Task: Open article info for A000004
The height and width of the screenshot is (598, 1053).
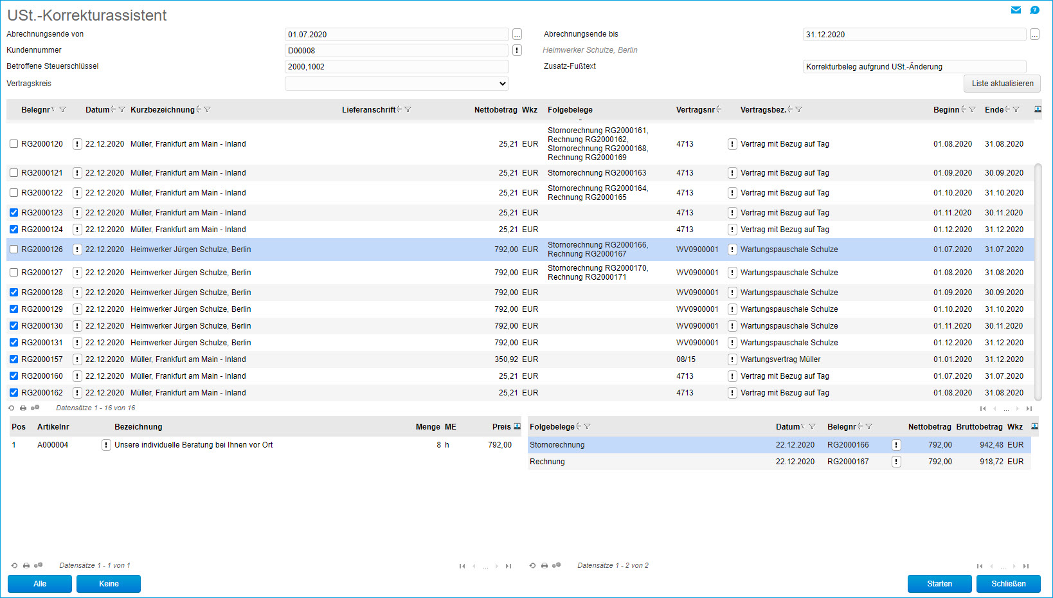Action: (106, 445)
